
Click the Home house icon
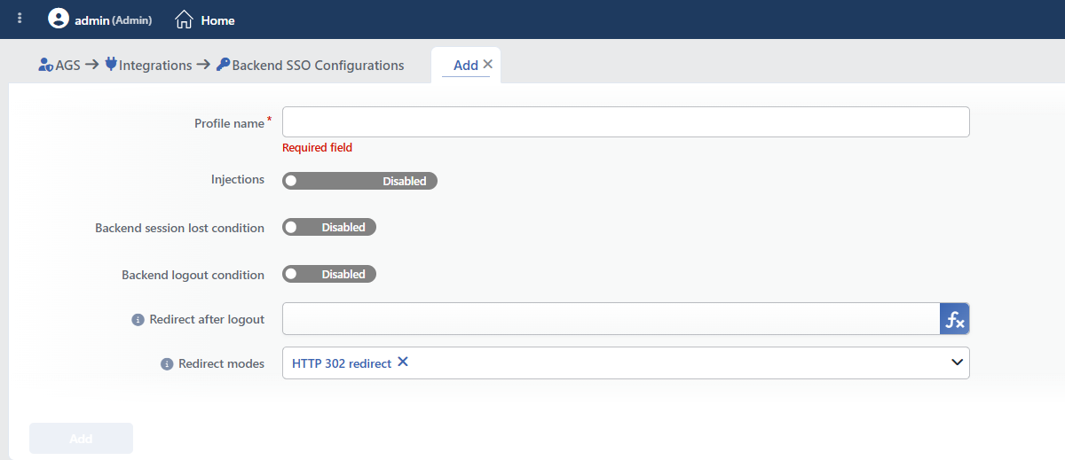click(x=184, y=19)
